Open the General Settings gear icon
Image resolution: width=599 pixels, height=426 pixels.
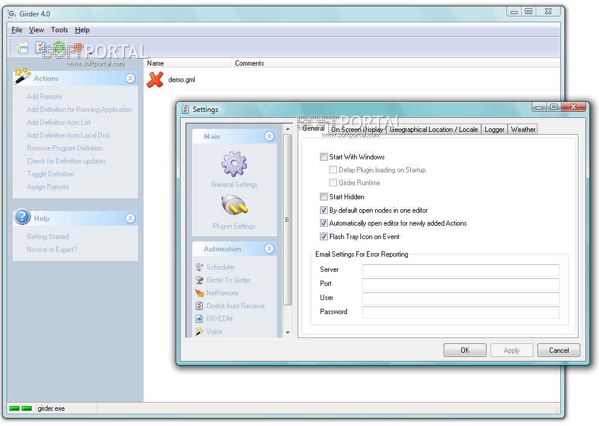point(234,164)
